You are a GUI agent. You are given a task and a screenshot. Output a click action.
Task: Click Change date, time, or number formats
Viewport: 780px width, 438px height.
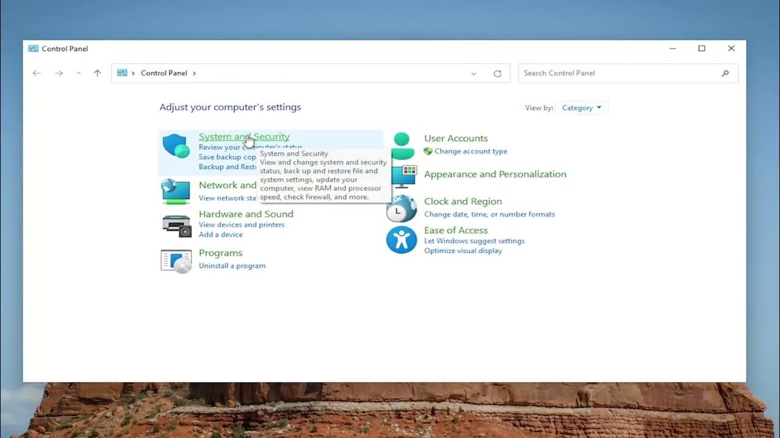489,214
